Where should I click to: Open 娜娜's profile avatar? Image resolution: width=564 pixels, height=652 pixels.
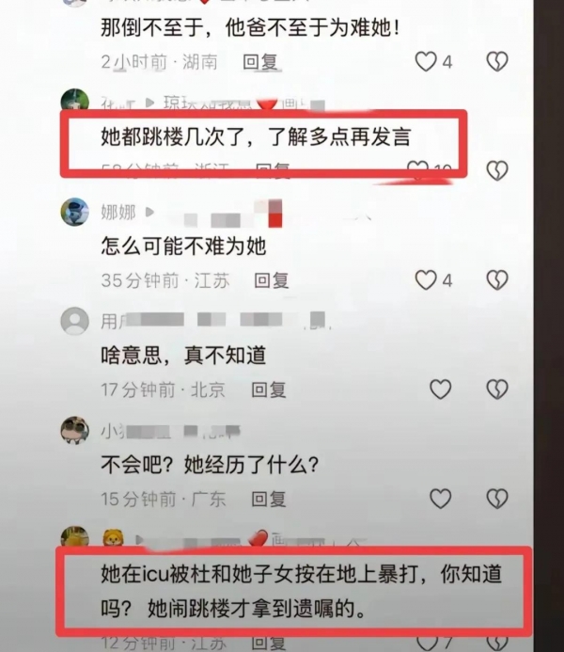pos(75,212)
